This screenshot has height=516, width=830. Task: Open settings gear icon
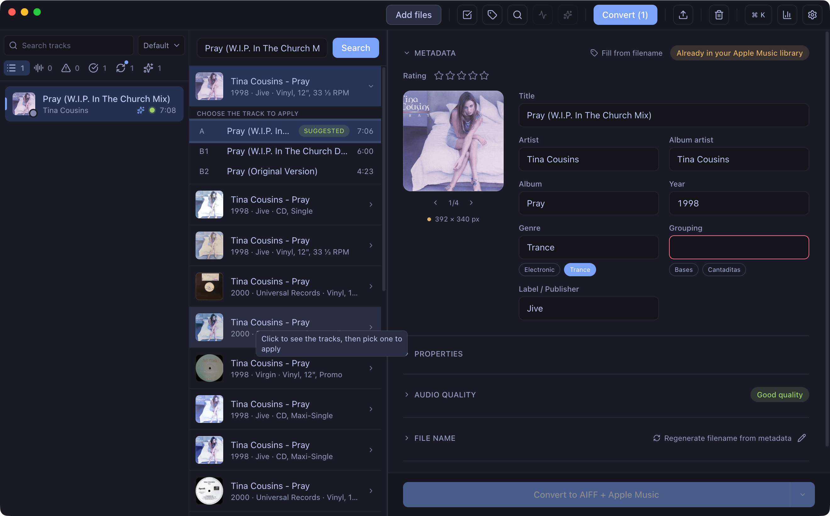point(812,15)
